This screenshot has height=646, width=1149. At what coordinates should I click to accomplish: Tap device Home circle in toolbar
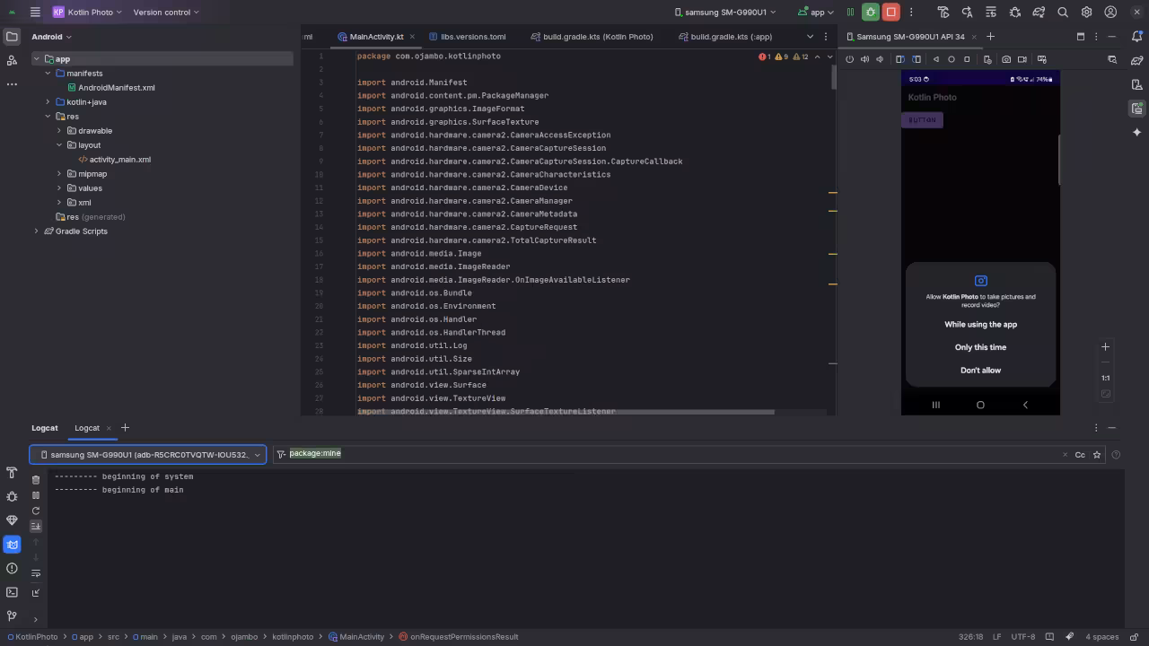952,59
